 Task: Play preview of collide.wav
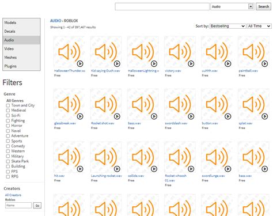(154, 169)
